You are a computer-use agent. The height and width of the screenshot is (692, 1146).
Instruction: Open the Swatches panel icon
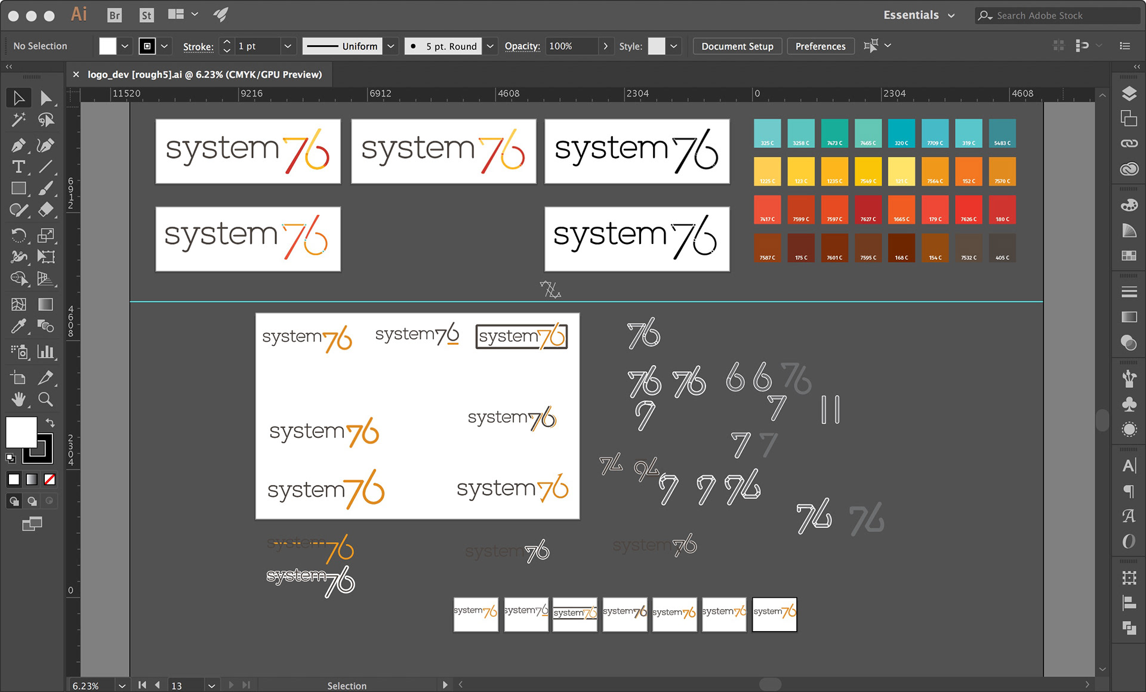1129,255
